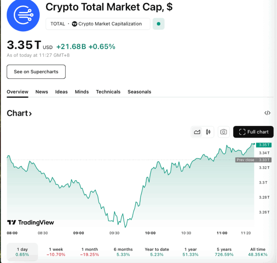The height and width of the screenshot is (263, 277).
Task: Choose the All time range
Action: point(258,252)
